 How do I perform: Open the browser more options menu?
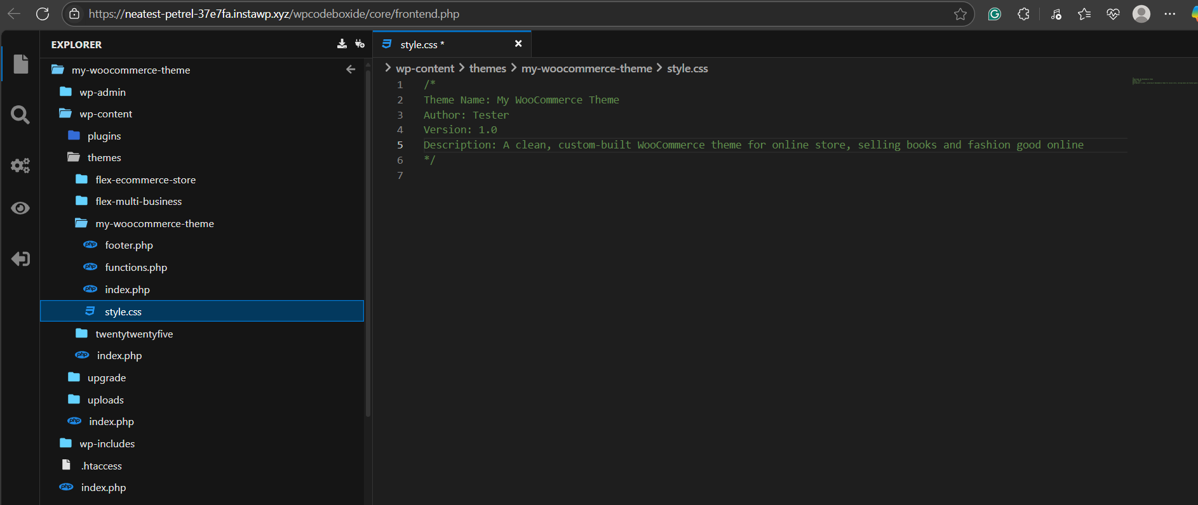(x=1170, y=14)
